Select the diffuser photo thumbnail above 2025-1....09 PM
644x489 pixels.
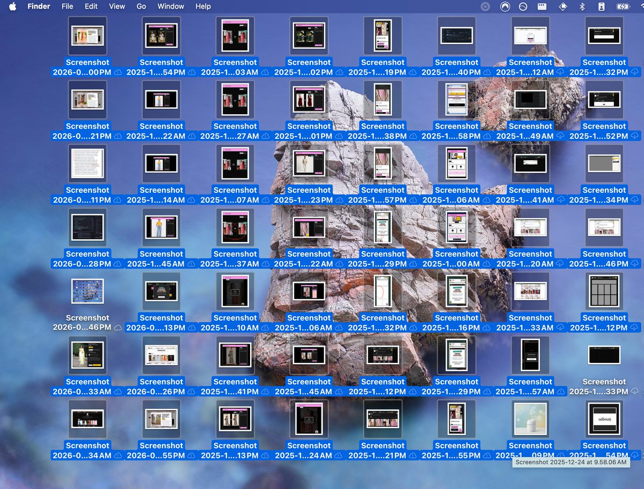tap(530, 418)
